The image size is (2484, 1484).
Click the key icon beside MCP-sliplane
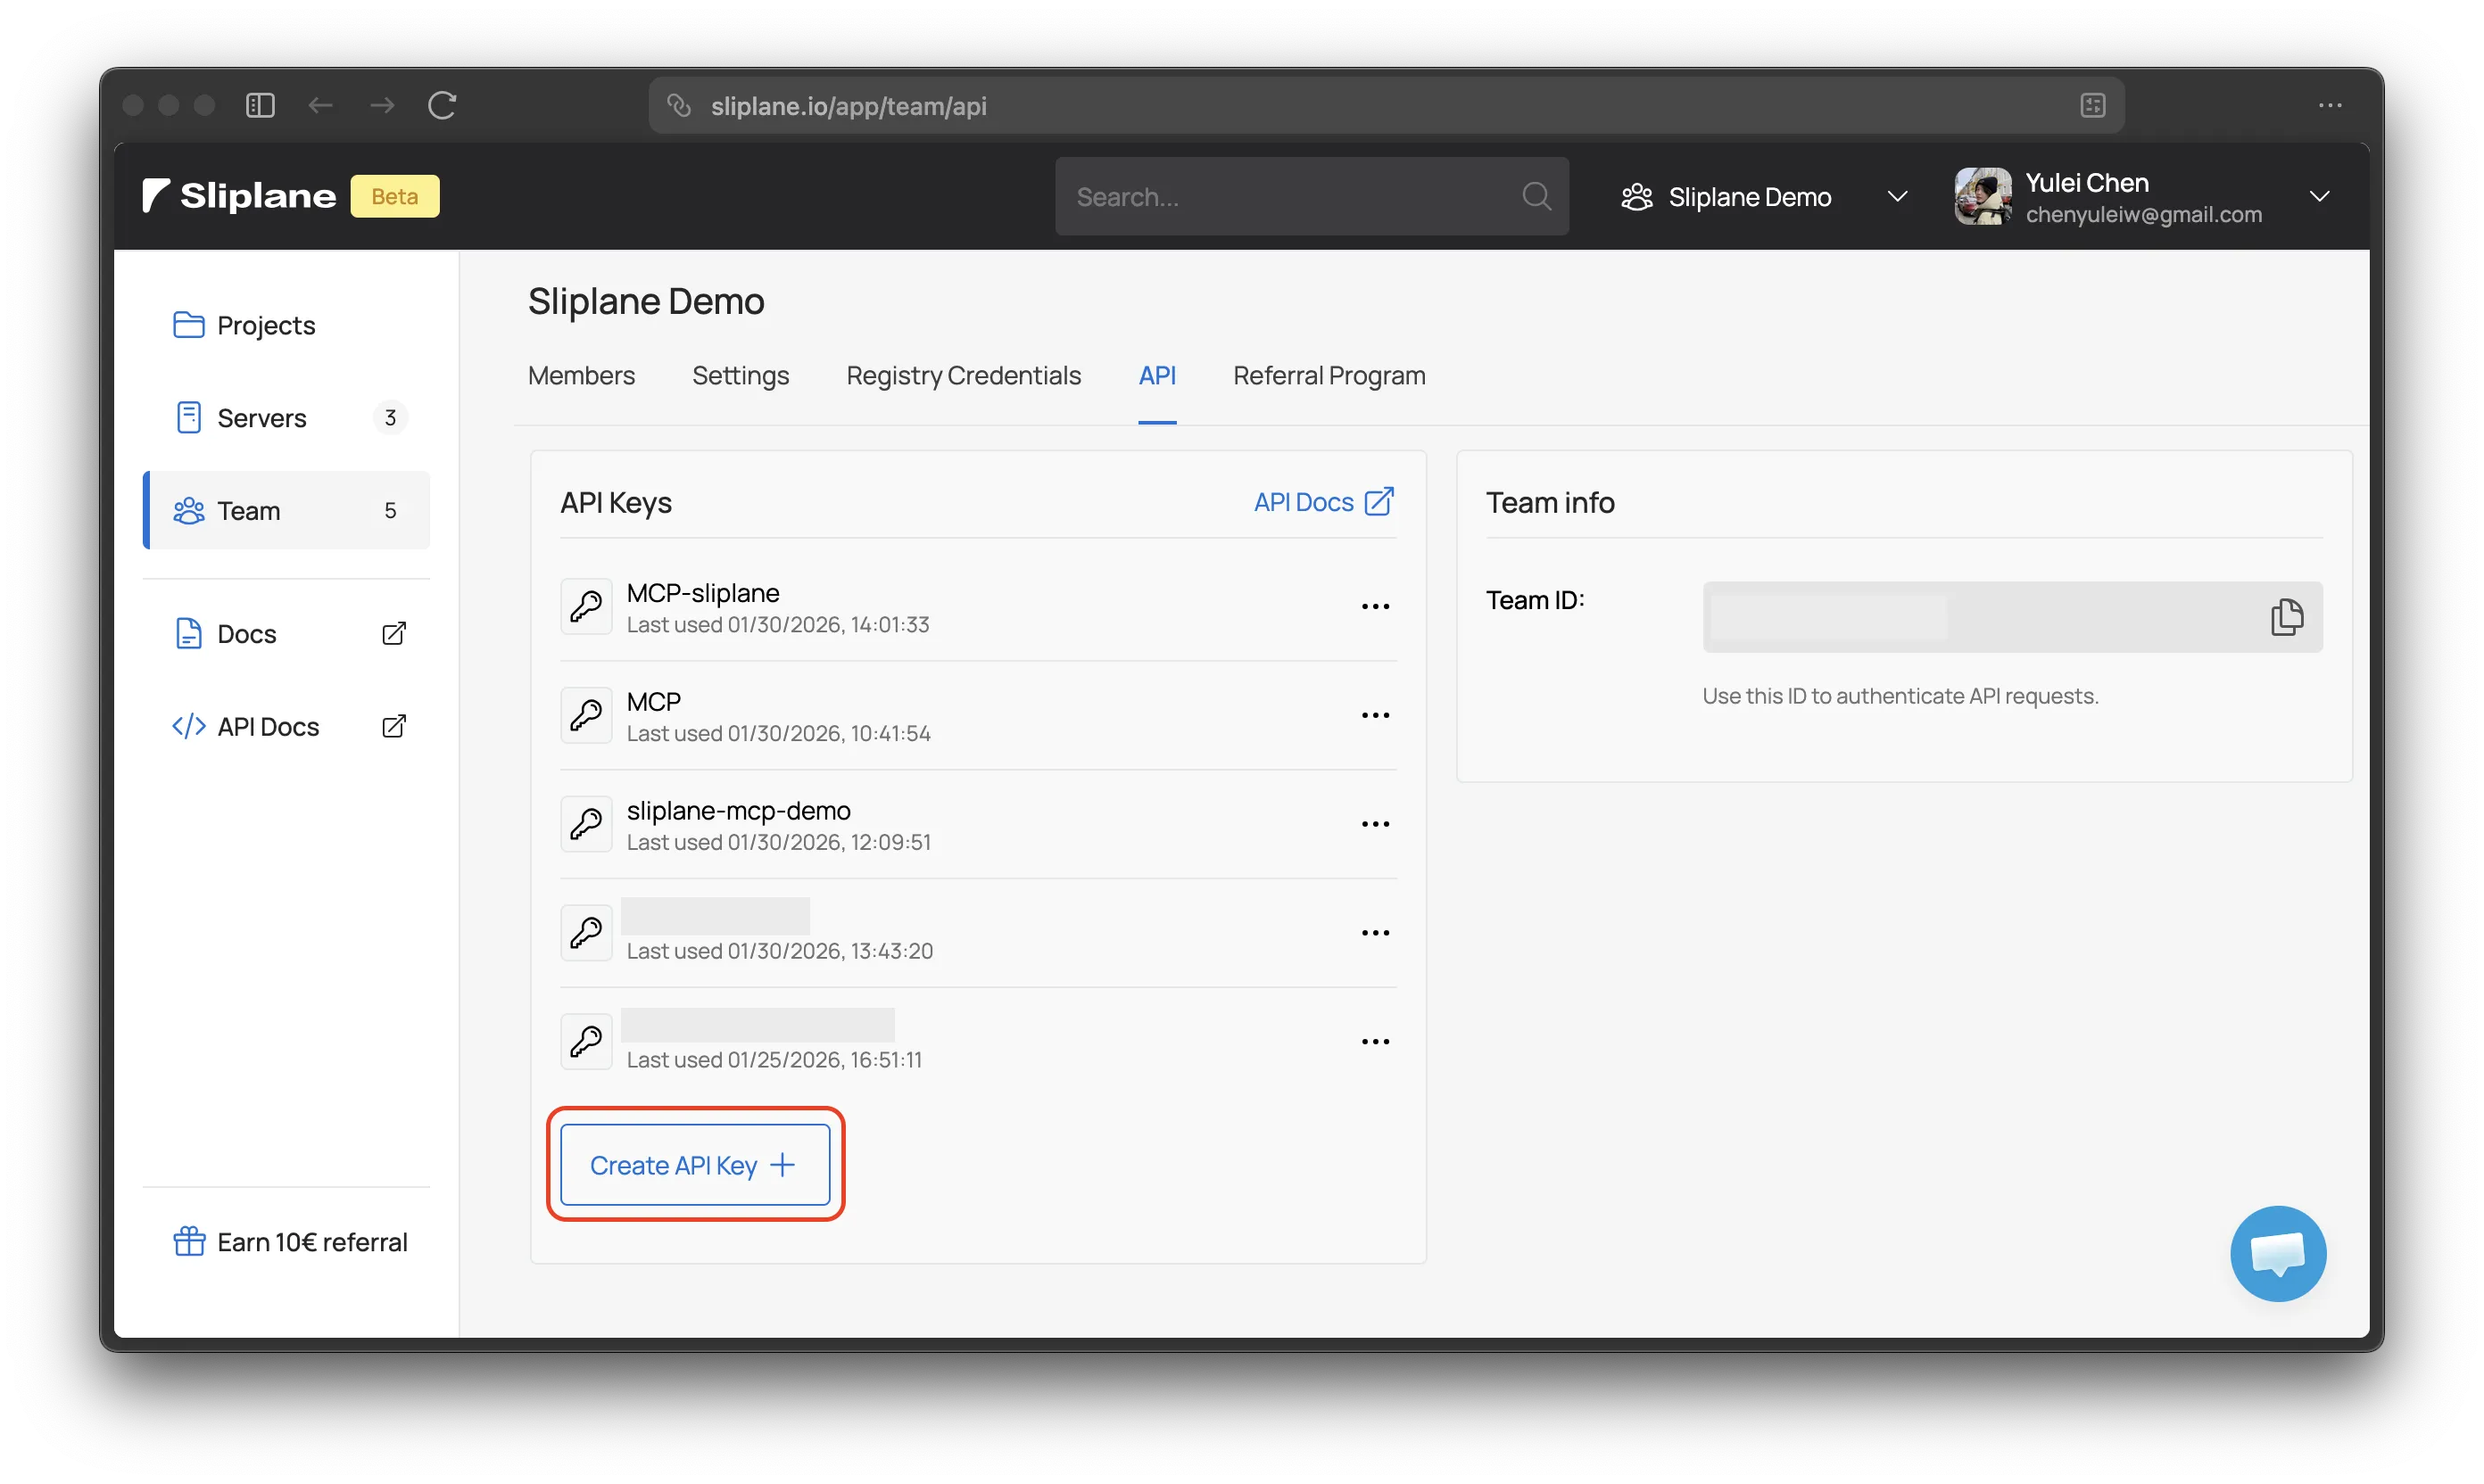coord(586,606)
